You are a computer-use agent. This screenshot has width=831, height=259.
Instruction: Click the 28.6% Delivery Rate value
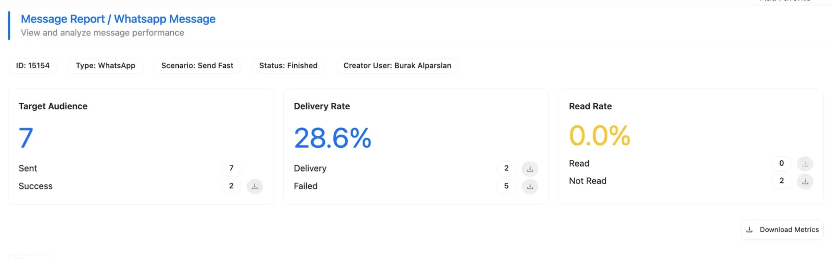tap(333, 138)
